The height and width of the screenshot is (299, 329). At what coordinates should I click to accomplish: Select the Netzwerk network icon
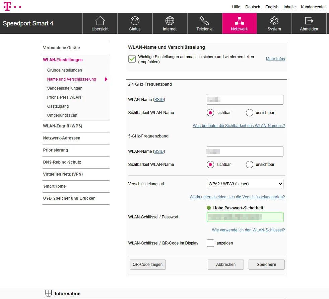239,20
